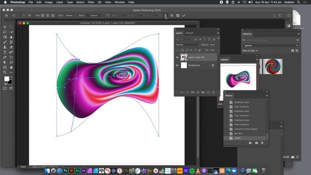
Task: Select the Zoom tool
Action: click(x=5, y=72)
